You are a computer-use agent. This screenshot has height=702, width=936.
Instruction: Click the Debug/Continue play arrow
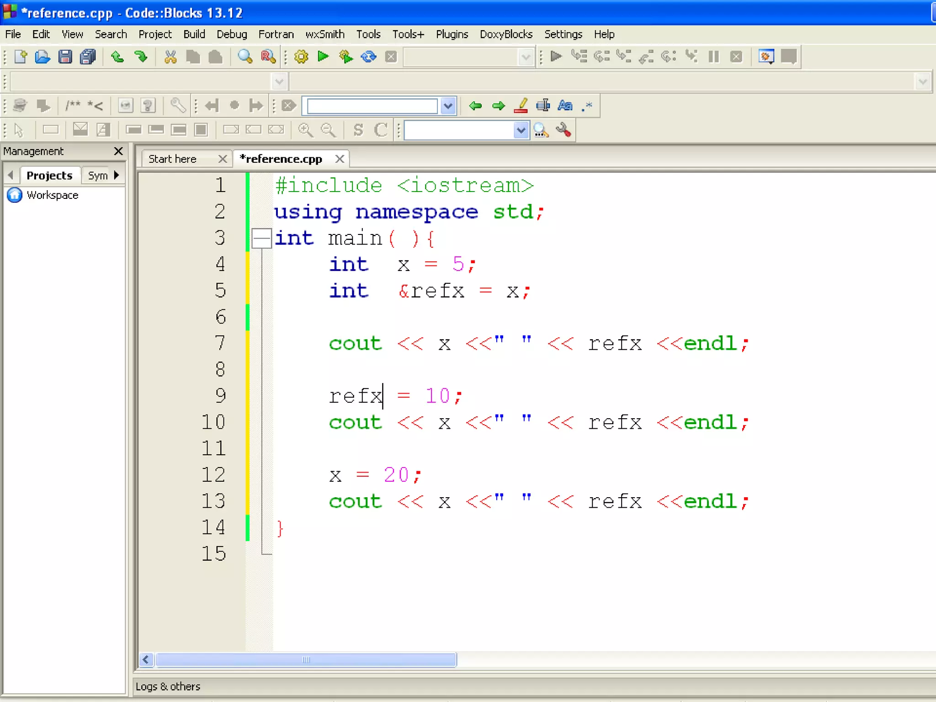556,57
